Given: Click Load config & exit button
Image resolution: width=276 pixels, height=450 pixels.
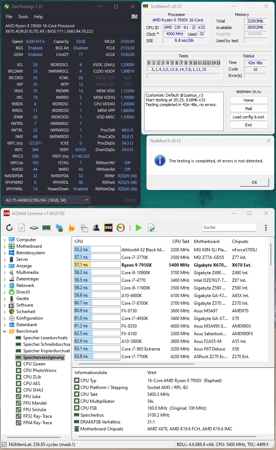Looking at the screenshot, I should [249, 117].
